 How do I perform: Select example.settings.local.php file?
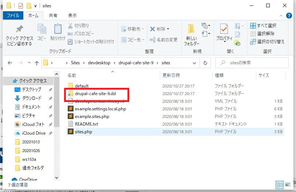(100, 109)
